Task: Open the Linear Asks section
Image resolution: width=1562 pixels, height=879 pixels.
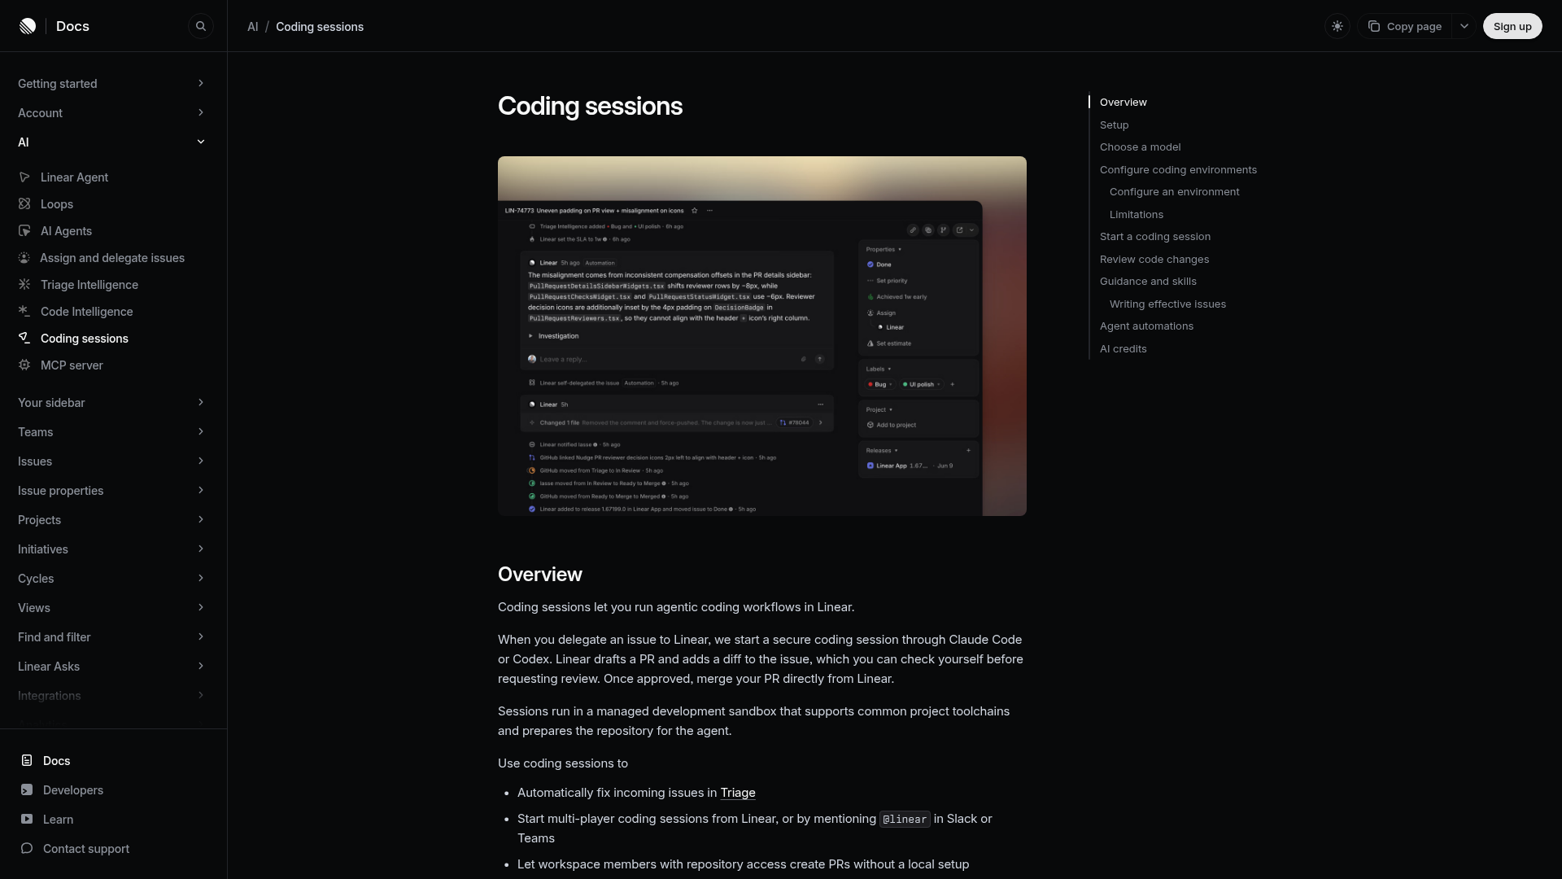Action: coord(112,666)
